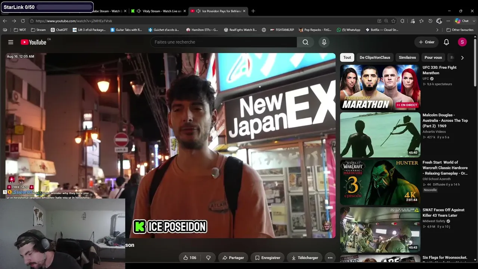Open SWAT Faces Off video thumbnail
478x269 pixels.
tap(380, 230)
